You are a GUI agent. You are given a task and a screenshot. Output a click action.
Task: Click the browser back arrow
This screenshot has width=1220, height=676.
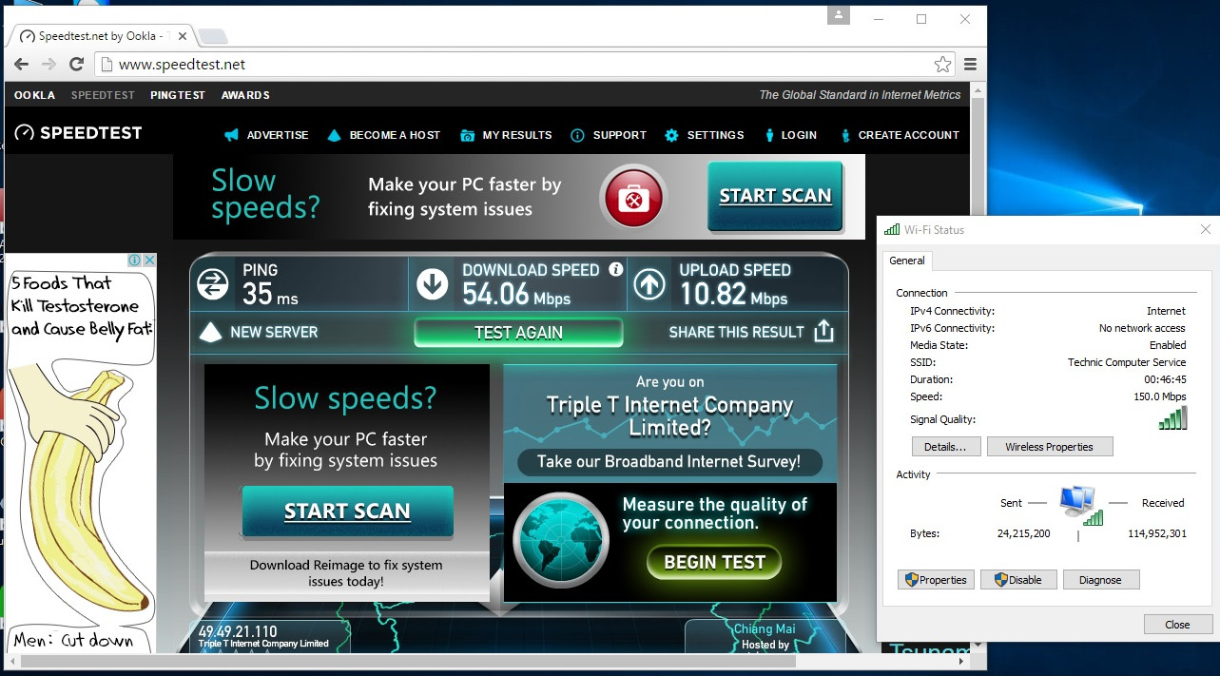coord(21,65)
